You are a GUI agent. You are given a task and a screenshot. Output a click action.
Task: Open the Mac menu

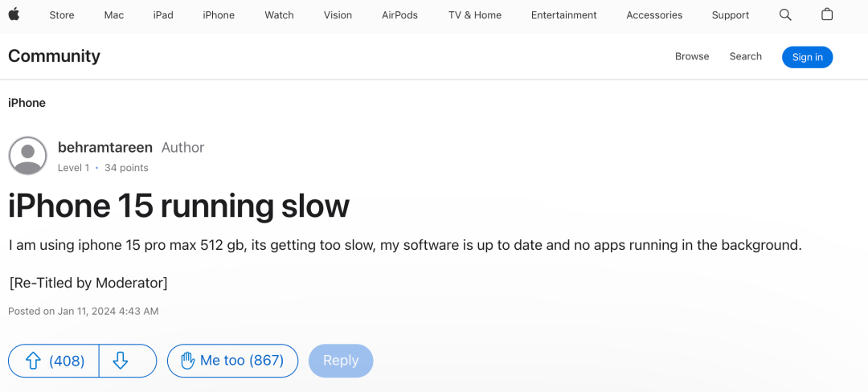[x=114, y=15]
